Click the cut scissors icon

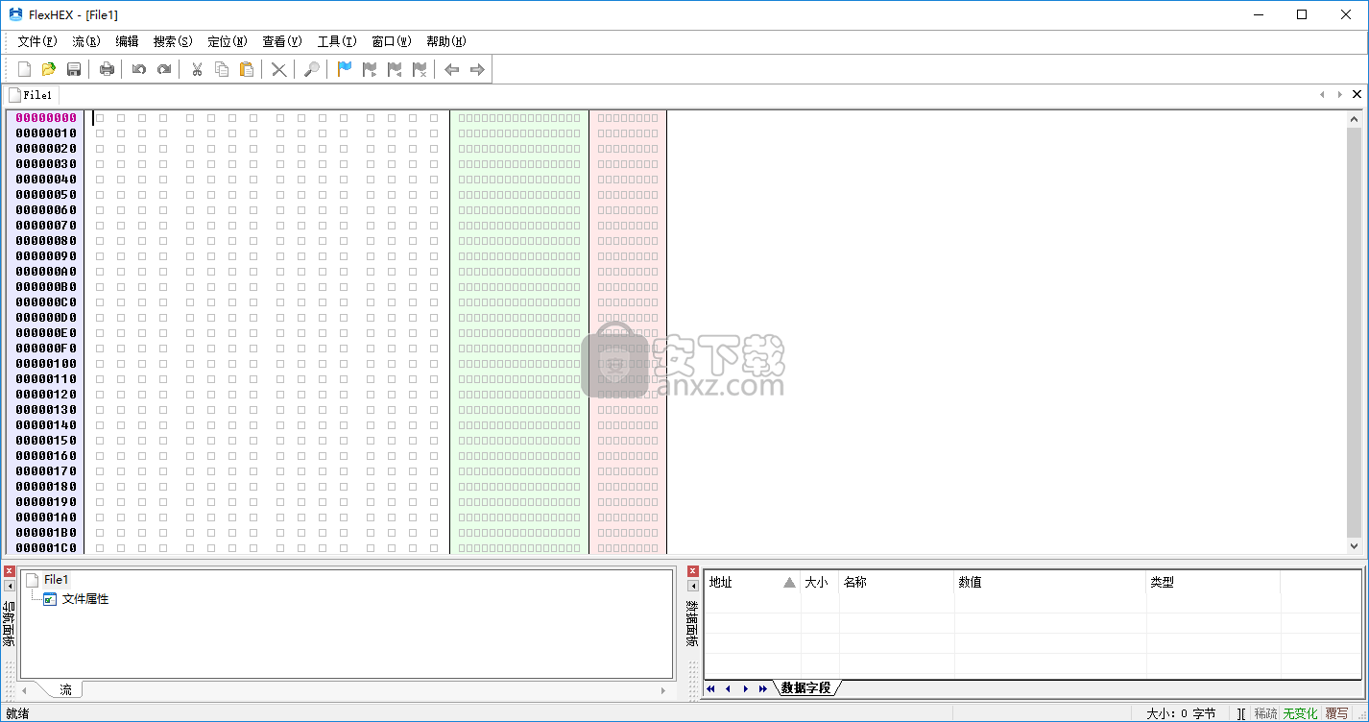[197, 69]
